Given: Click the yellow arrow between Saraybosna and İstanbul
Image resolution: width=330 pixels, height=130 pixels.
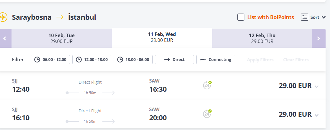Looking at the screenshot, I should click(60, 17).
